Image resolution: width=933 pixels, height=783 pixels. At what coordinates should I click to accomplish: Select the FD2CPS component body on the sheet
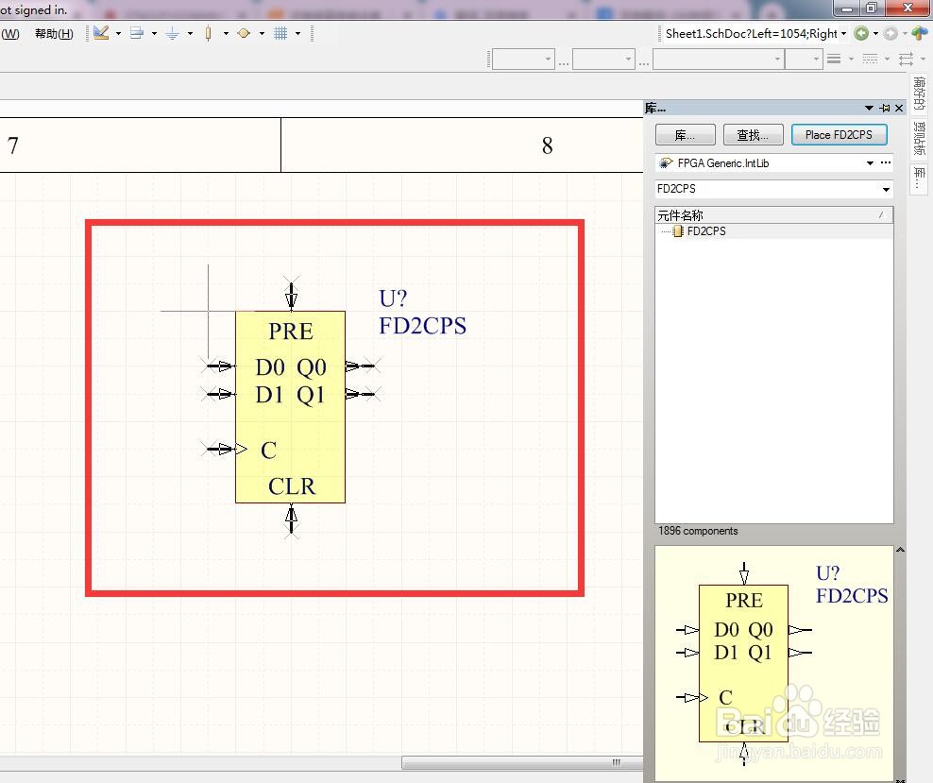pos(290,407)
